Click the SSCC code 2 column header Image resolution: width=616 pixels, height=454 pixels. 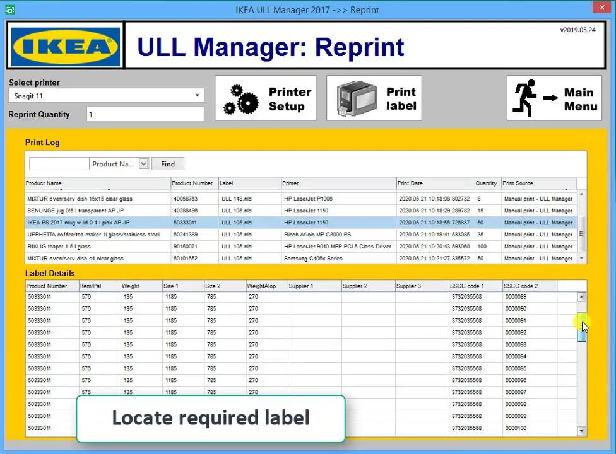coord(530,286)
